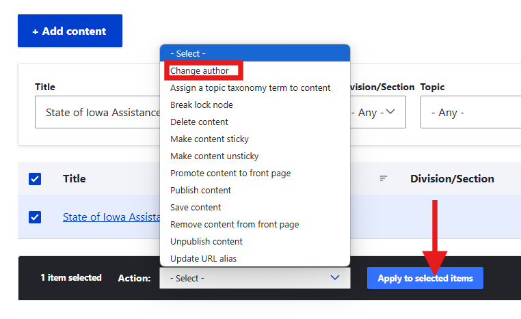Choose Update URL alias option

pos(203,259)
